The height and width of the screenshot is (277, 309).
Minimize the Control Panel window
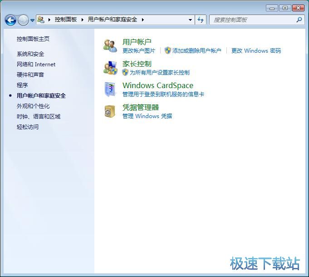click(x=272, y=8)
